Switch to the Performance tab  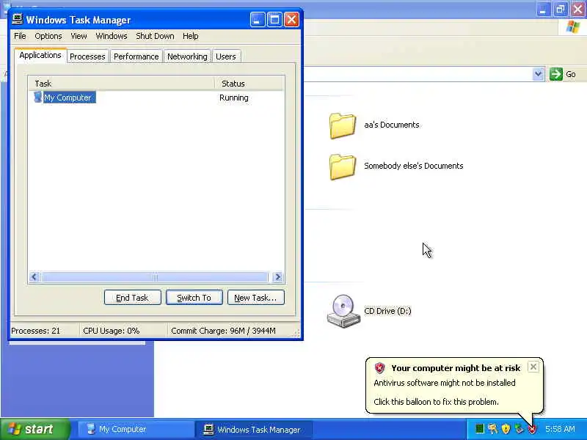coord(136,56)
